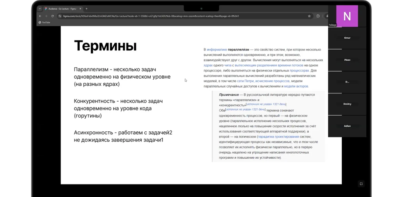The width and height of the screenshot is (403, 197).
Task: Click the Теймур name label
Action: pyautogui.click(x=332, y=25)
